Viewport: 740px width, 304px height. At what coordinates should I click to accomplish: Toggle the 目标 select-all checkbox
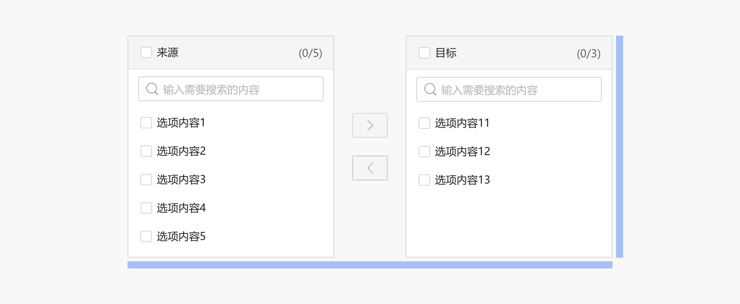[424, 53]
